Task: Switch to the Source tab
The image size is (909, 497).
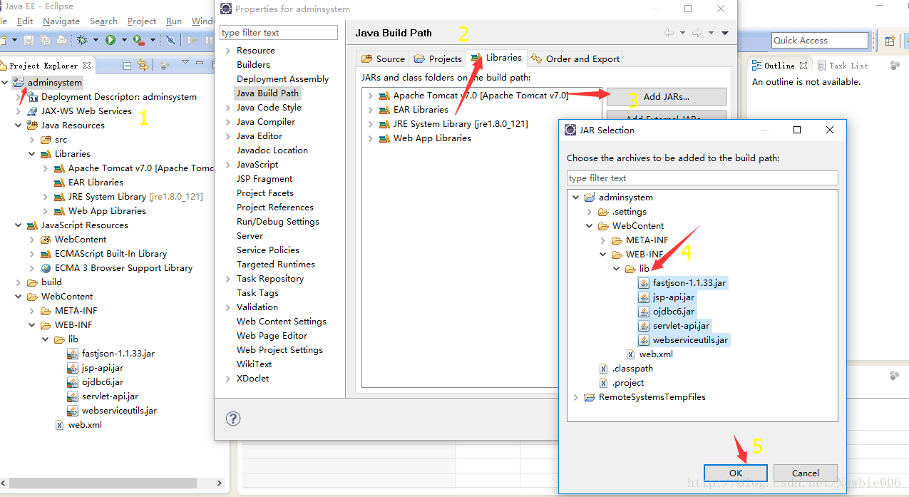Action: click(384, 58)
